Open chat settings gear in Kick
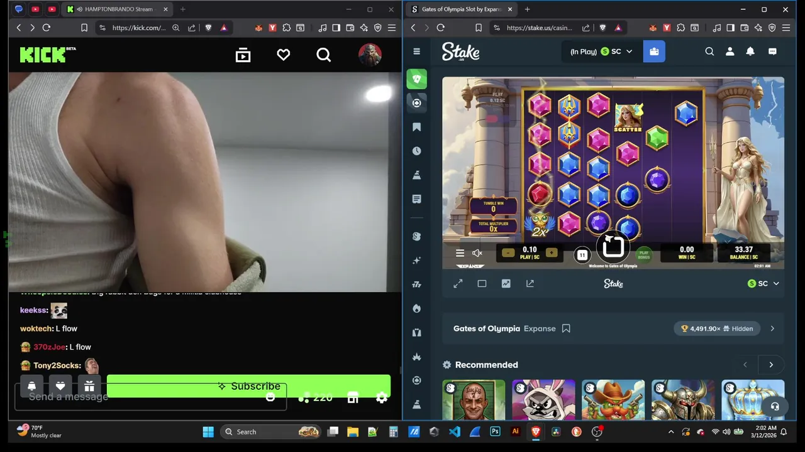The width and height of the screenshot is (805, 452). pos(381,398)
